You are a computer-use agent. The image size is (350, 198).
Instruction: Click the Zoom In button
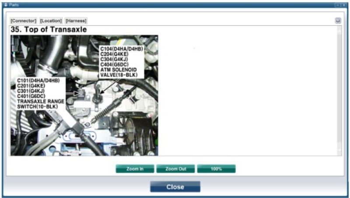[135, 169]
